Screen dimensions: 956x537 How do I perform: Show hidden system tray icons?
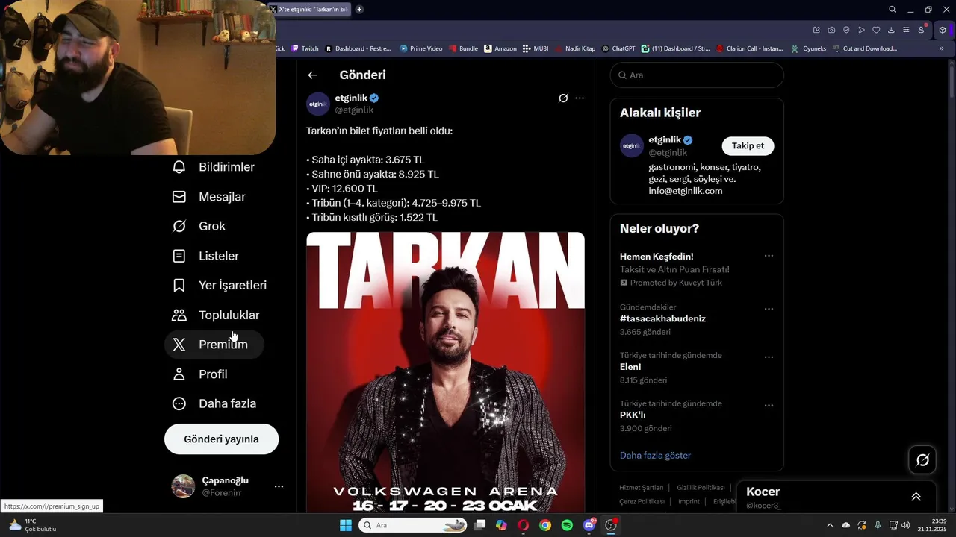tap(829, 525)
